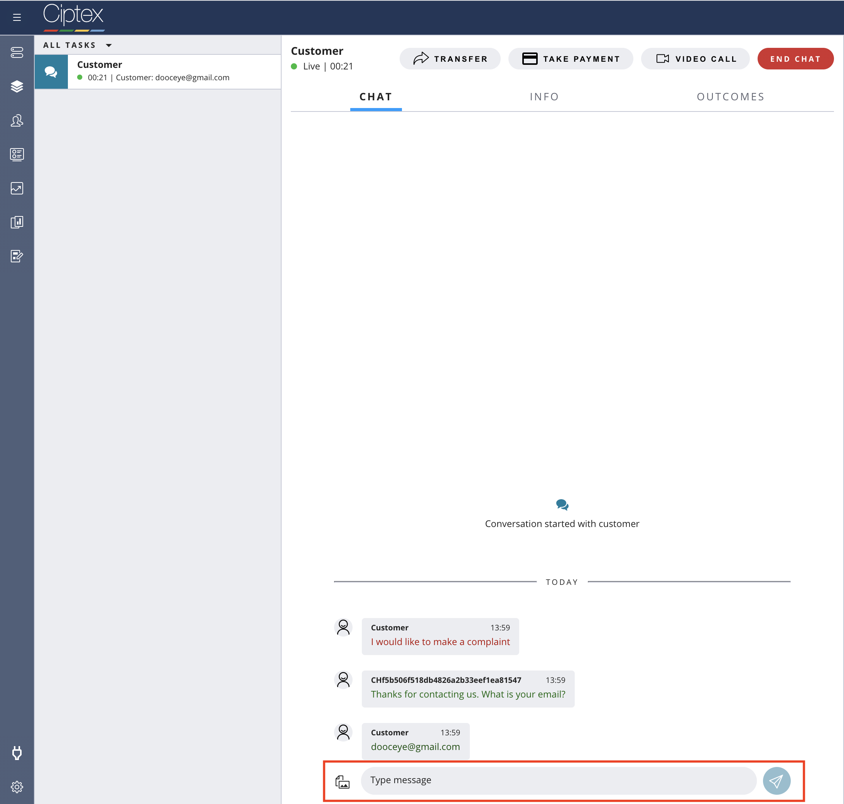Screen dimensions: 844x804
Task: Open the hamburger menu in header
Action: [x=17, y=17]
